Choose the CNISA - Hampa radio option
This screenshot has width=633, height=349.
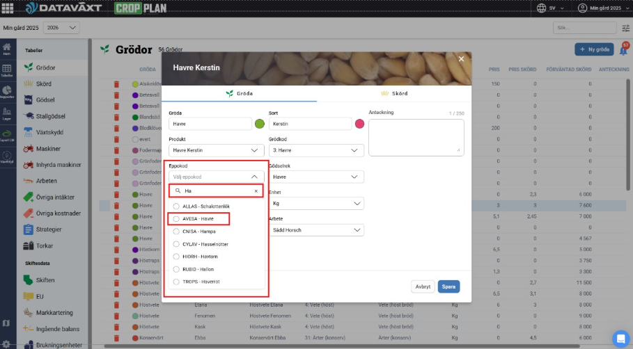tap(176, 232)
